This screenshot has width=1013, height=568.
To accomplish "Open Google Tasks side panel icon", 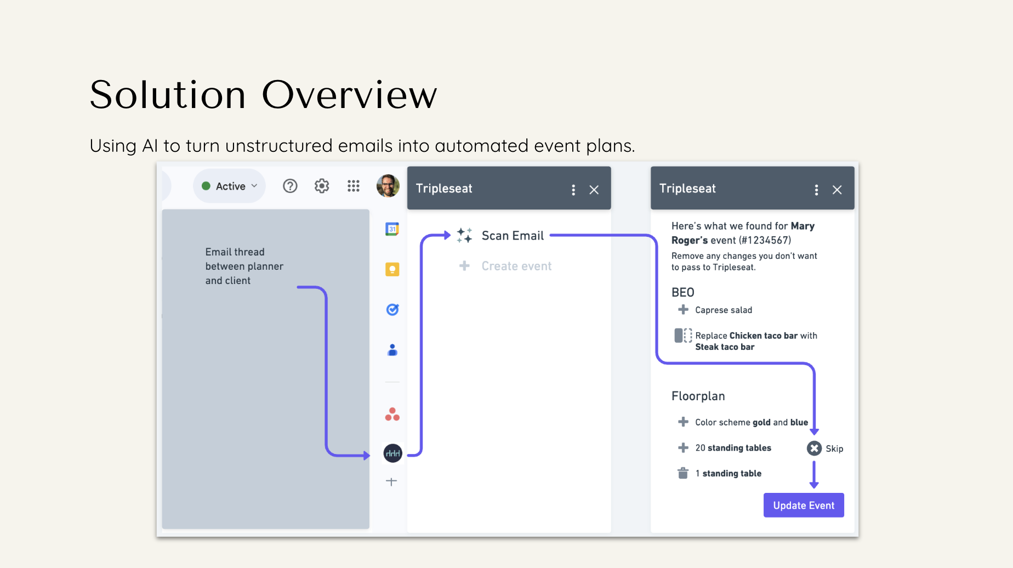I will coord(392,310).
